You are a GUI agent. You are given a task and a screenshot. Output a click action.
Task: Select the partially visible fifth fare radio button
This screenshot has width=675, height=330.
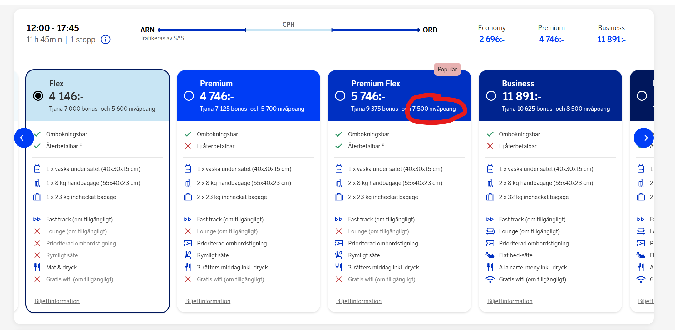(642, 96)
